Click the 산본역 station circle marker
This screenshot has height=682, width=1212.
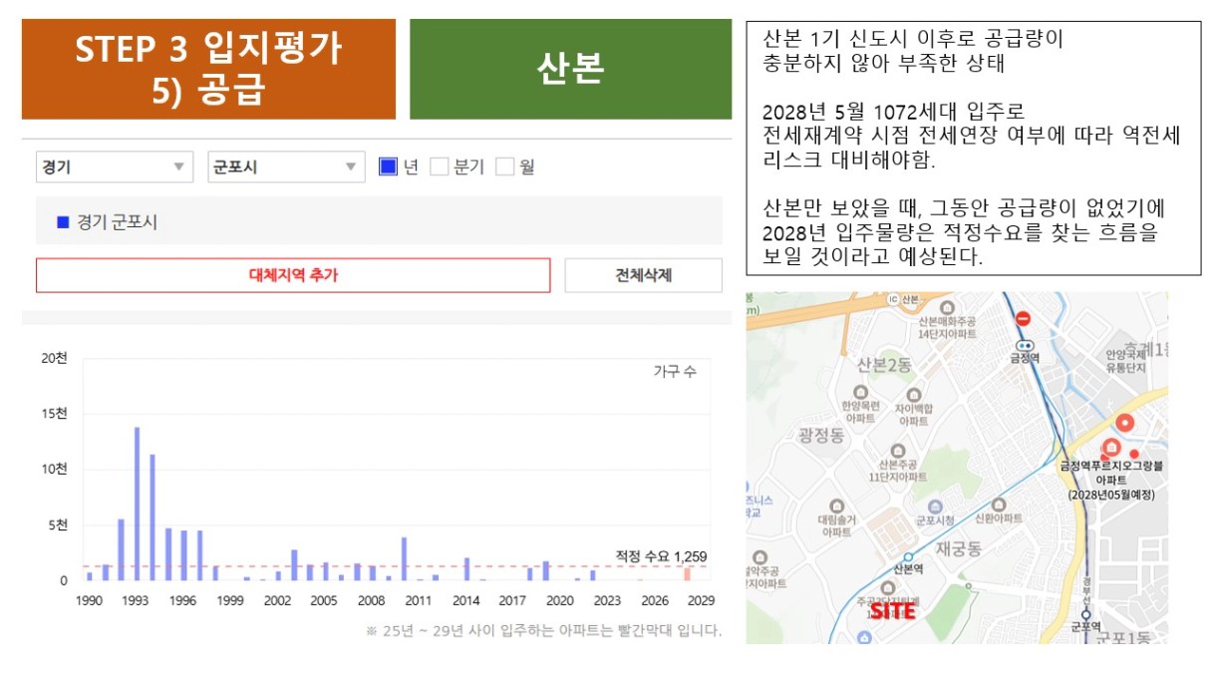[907, 557]
